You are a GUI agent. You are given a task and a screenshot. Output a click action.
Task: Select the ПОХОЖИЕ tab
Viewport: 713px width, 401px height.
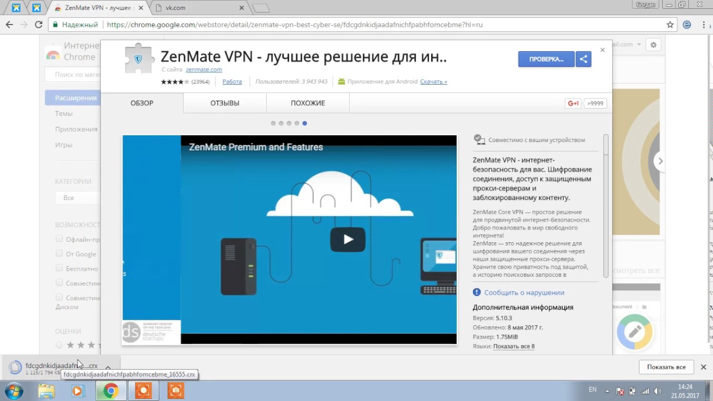pyautogui.click(x=307, y=103)
